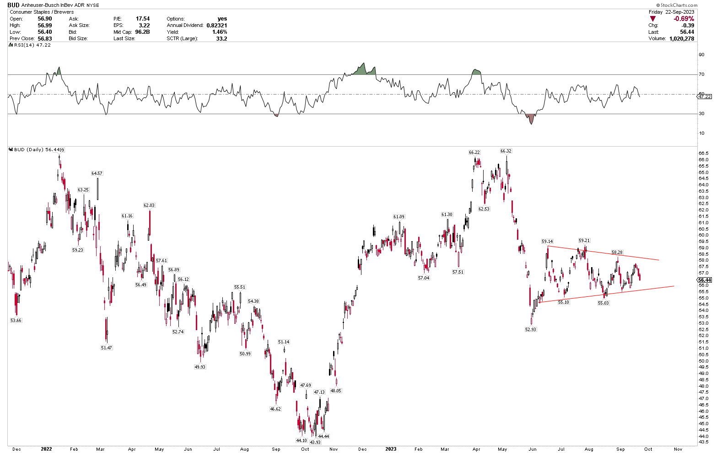Image resolution: width=716 pixels, height=453 pixels.
Task: Select the Yield value 1.46%
Action: [220, 32]
